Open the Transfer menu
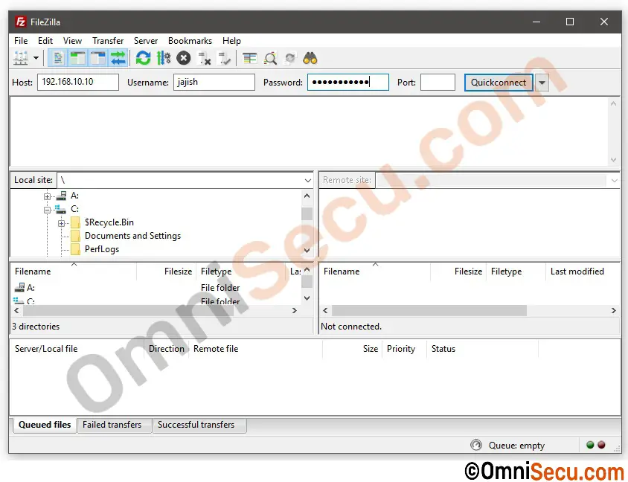 (x=108, y=41)
